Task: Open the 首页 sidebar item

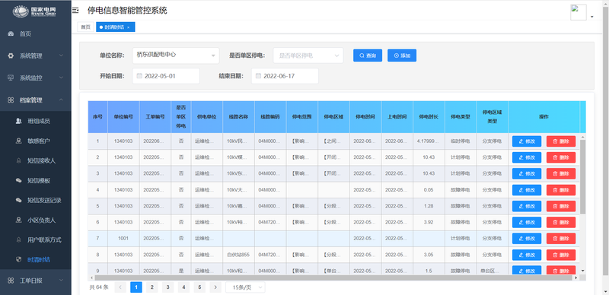Action: 36,33
